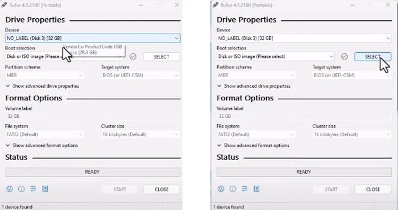Open Target system dropdown in right window
The width and height of the screenshot is (398, 210).
point(352,75)
